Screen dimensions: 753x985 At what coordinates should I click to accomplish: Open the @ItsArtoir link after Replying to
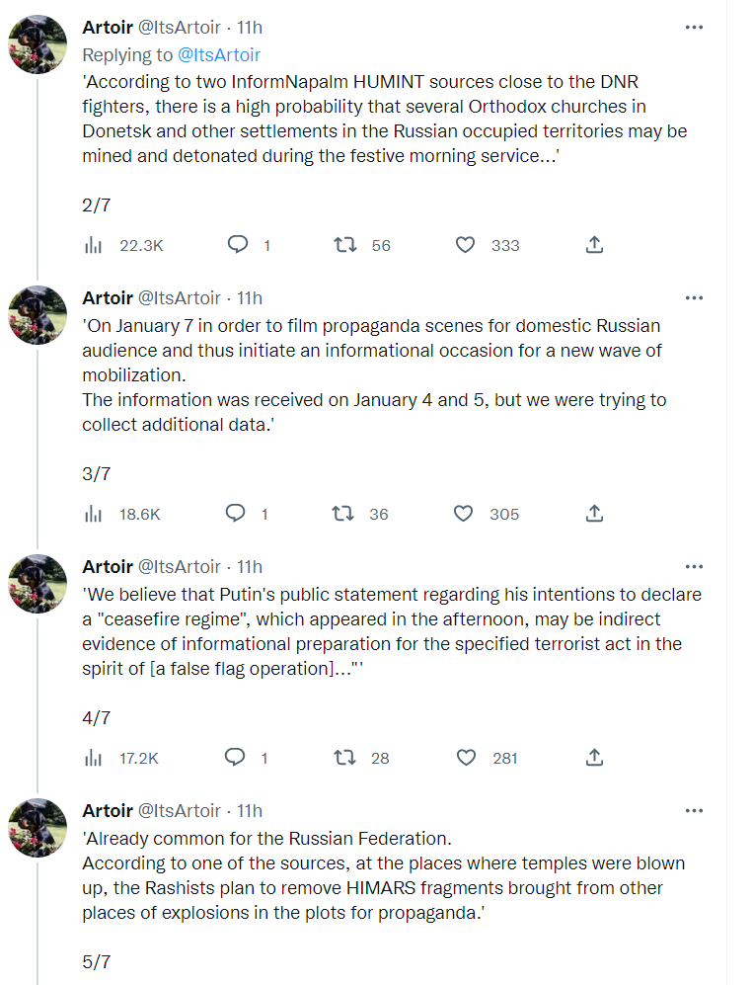(x=219, y=55)
